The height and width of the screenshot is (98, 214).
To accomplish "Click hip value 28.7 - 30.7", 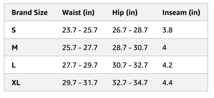I will point(130,48).
